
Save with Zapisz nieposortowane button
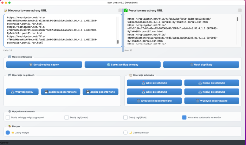[60, 92]
